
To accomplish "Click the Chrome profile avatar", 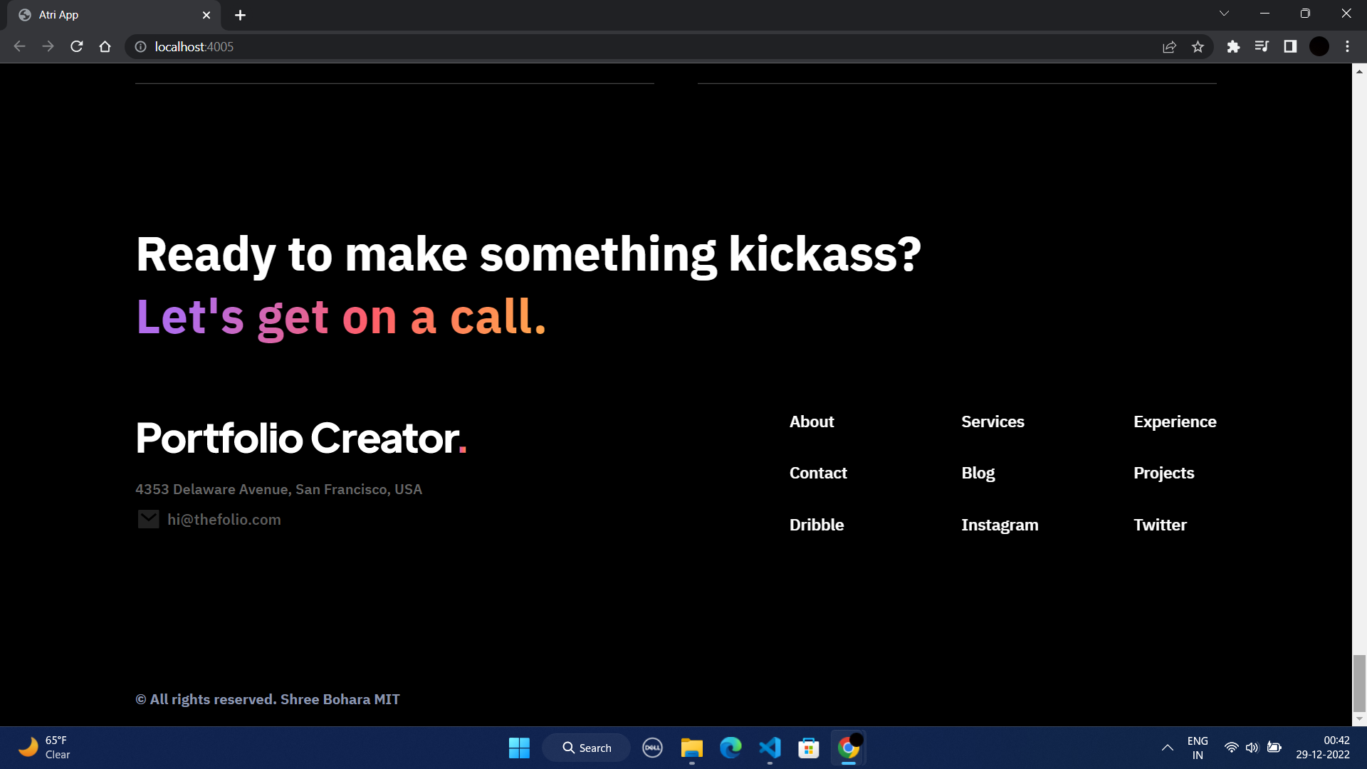I will point(1319,46).
